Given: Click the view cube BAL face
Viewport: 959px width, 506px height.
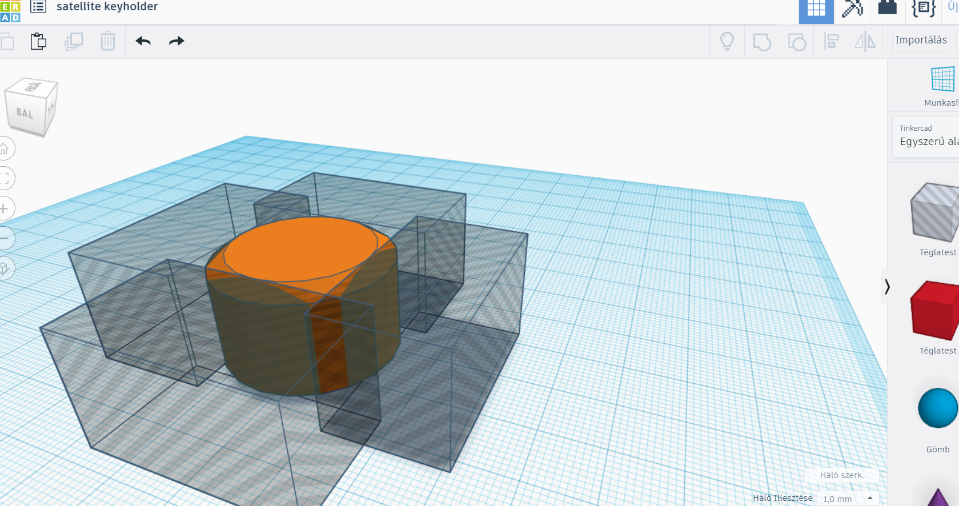Looking at the screenshot, I should point(25,113).
